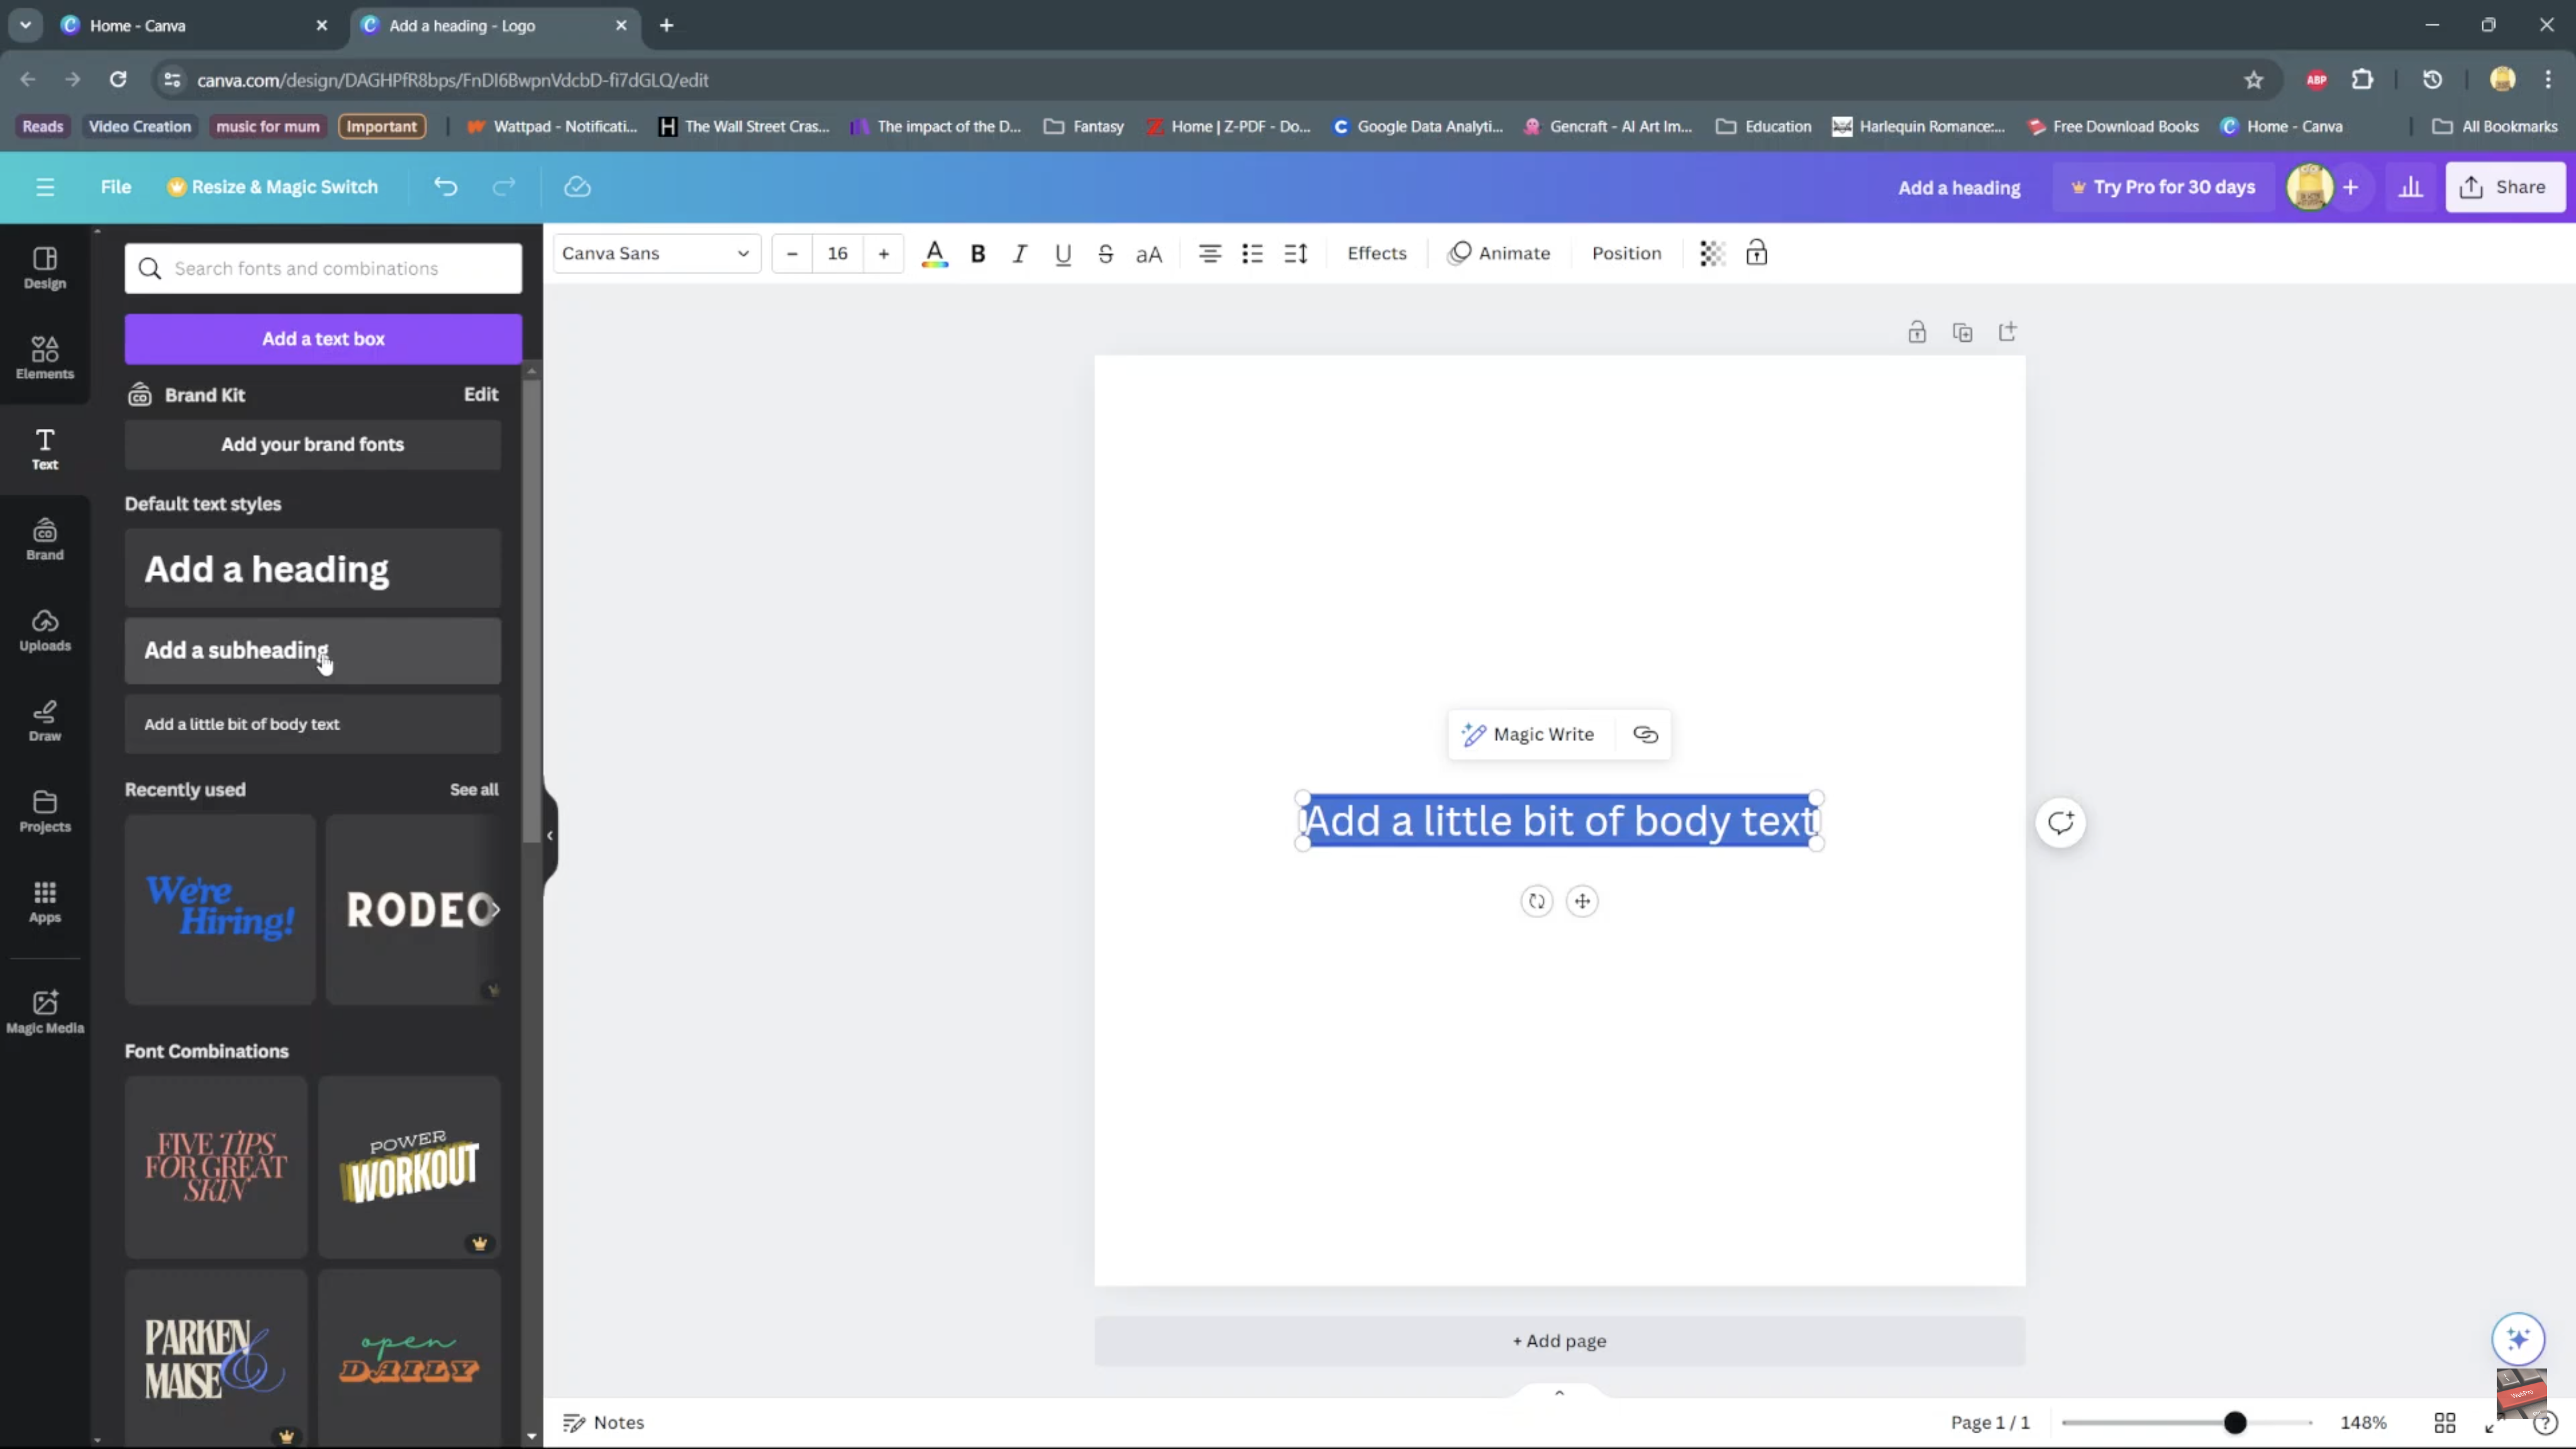
Task: Click the Add a text box button
Action: [x=323, y=339]
